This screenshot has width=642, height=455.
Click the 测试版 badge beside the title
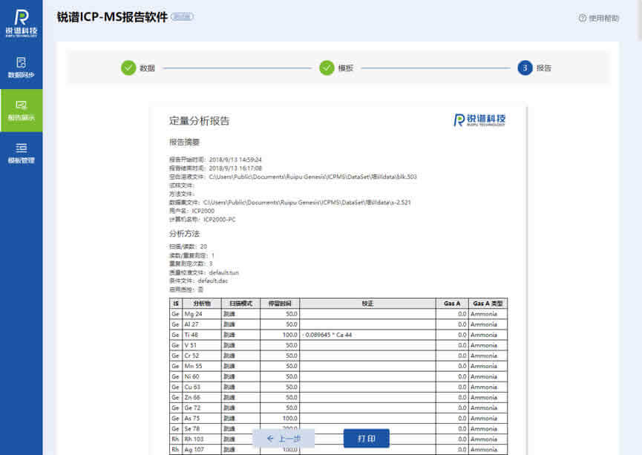[x=182, y=17]
